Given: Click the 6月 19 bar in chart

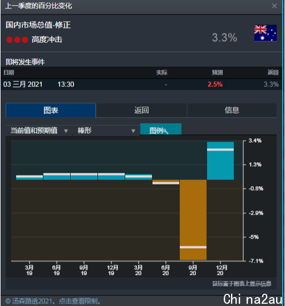Looking at the screenshot, I should coord(57,177).
